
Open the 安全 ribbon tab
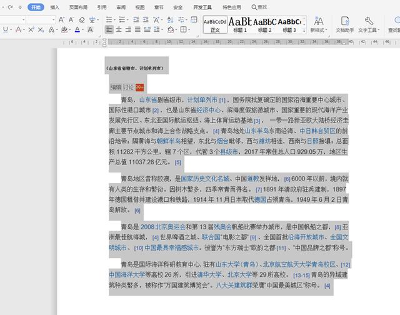[177, 7]
